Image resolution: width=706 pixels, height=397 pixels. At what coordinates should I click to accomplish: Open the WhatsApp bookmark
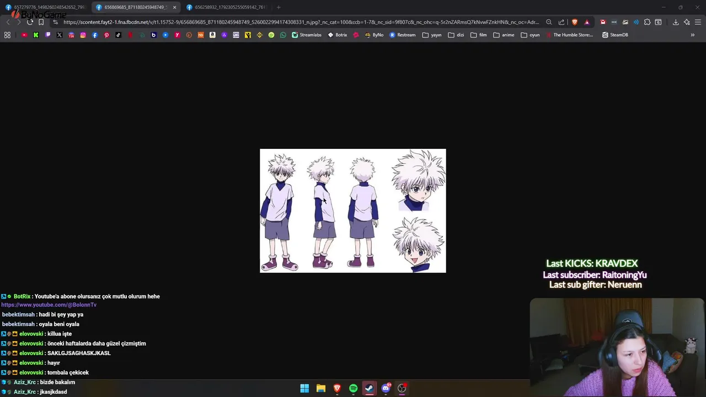coord(283,35)
